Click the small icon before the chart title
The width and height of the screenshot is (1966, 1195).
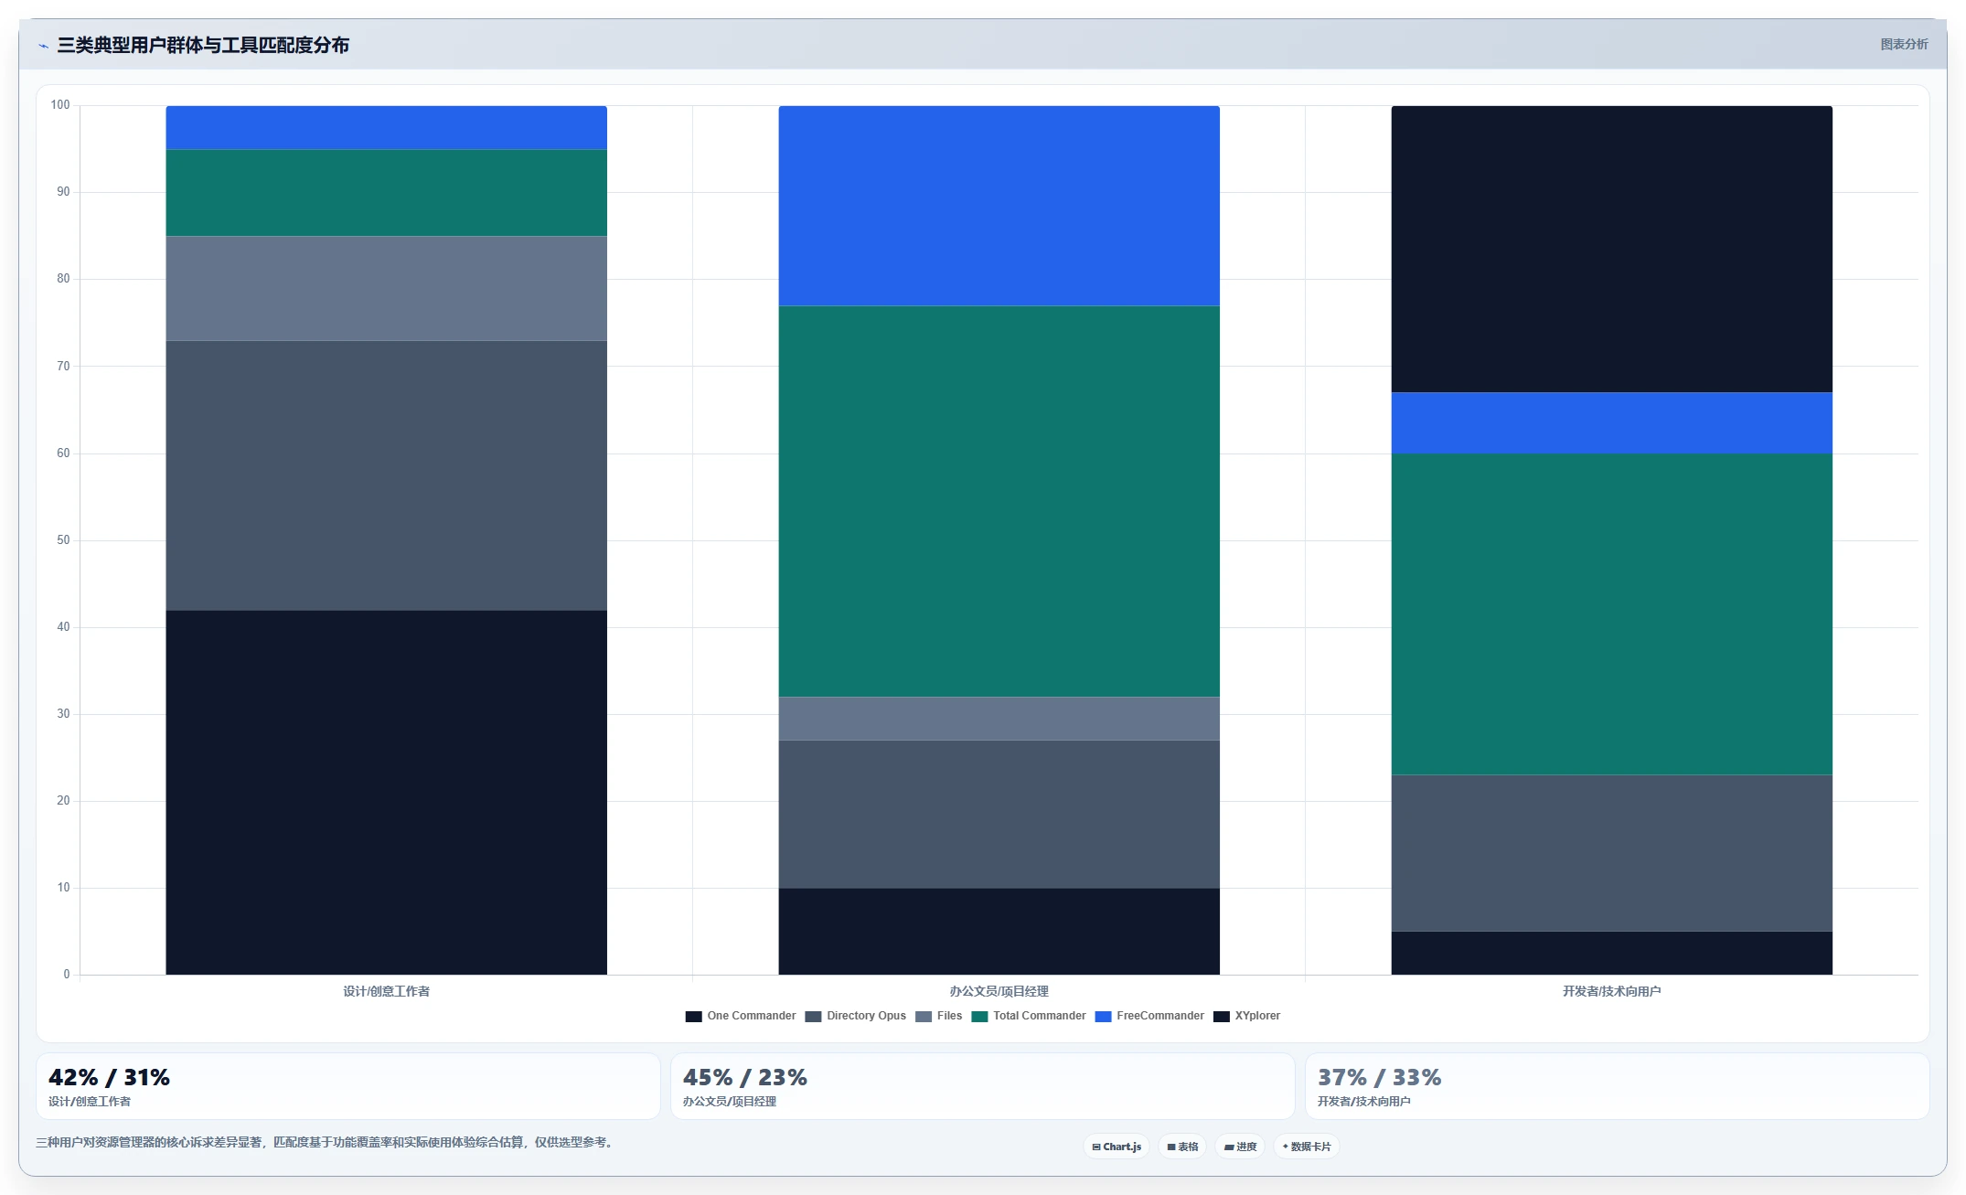[x=43, y=46]
